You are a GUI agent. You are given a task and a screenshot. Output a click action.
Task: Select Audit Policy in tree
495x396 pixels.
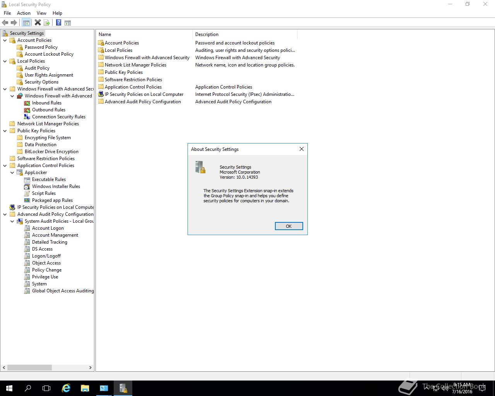tap(37, 68)
